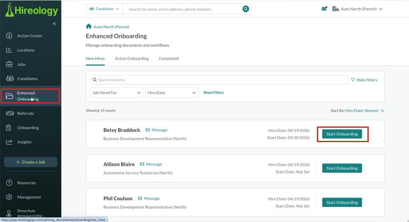Image resolution: width=409 pixels, height=222 pixels.
Task: Click the home icon in breadcrumb
Action: 89,27
